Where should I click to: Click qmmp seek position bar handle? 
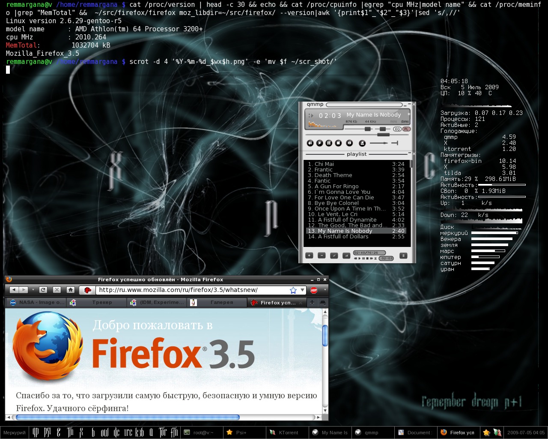pos(383,135)
